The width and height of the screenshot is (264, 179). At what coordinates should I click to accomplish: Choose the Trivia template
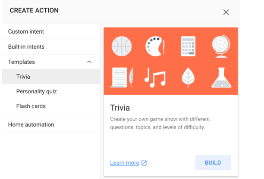tap(23, 77)
